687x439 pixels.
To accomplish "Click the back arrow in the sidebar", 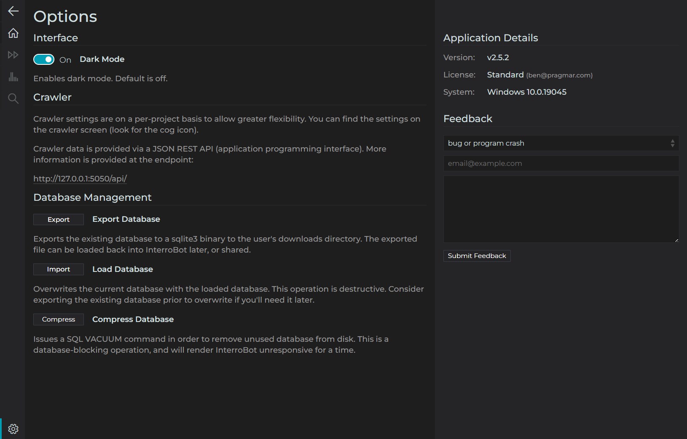I will [13, 11].
